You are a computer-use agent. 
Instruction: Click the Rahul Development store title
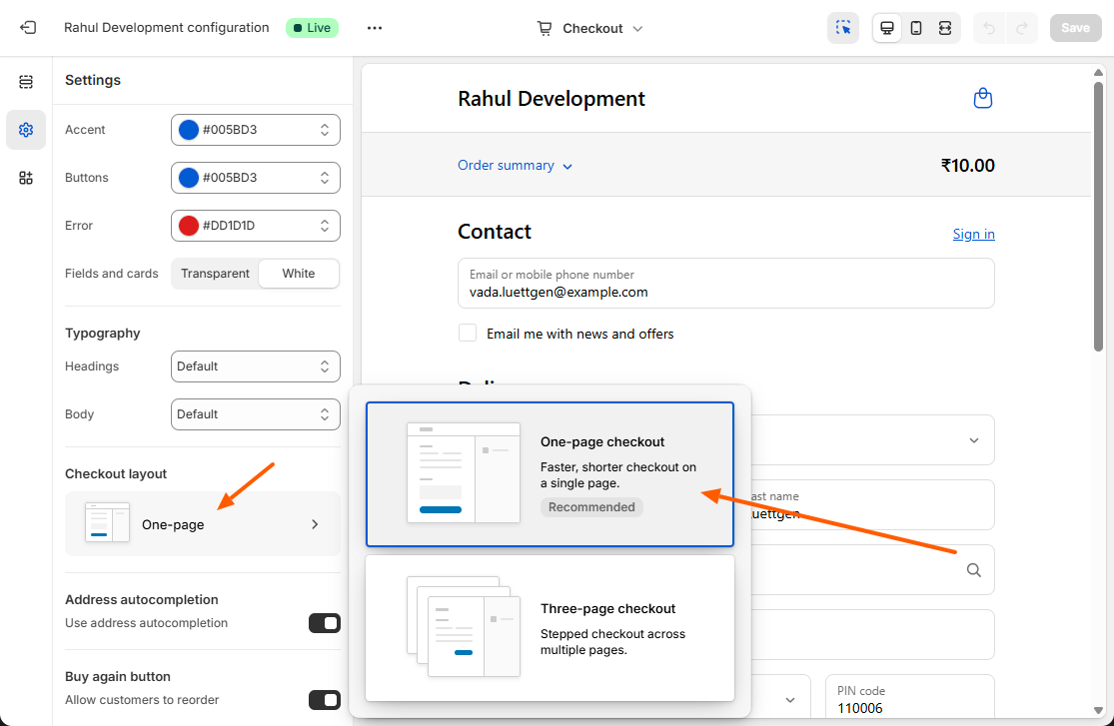552,99
